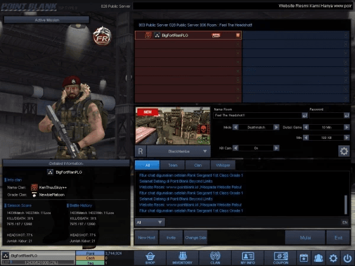Image resolution: width=355 pixels, height=266 pixels.
Task: Switch Kill Cam with left arrow
Action: (x=235, y=148)
